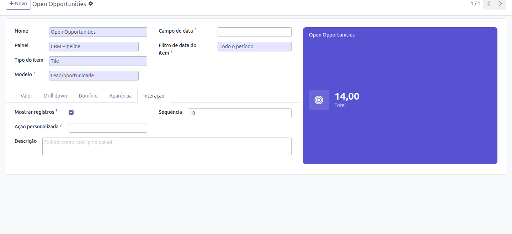The width and height of the screenshot is (512, 234).
Task: Click the purple Open Opportunities tile preview
Action: click(400, 96)
